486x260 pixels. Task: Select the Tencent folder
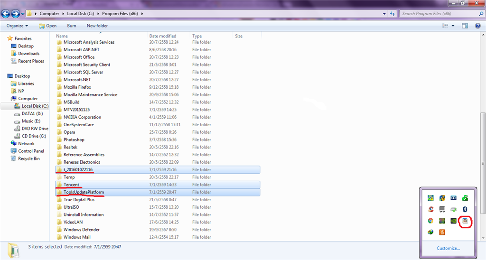pos(158,185)
